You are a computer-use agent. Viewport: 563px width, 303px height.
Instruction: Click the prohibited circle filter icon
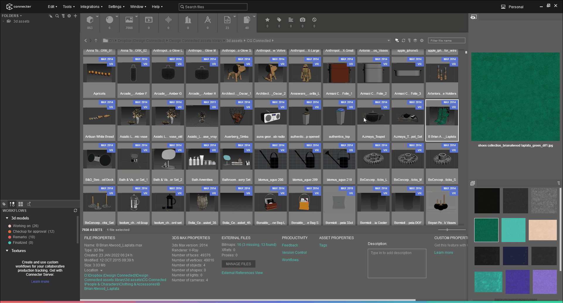314,20
